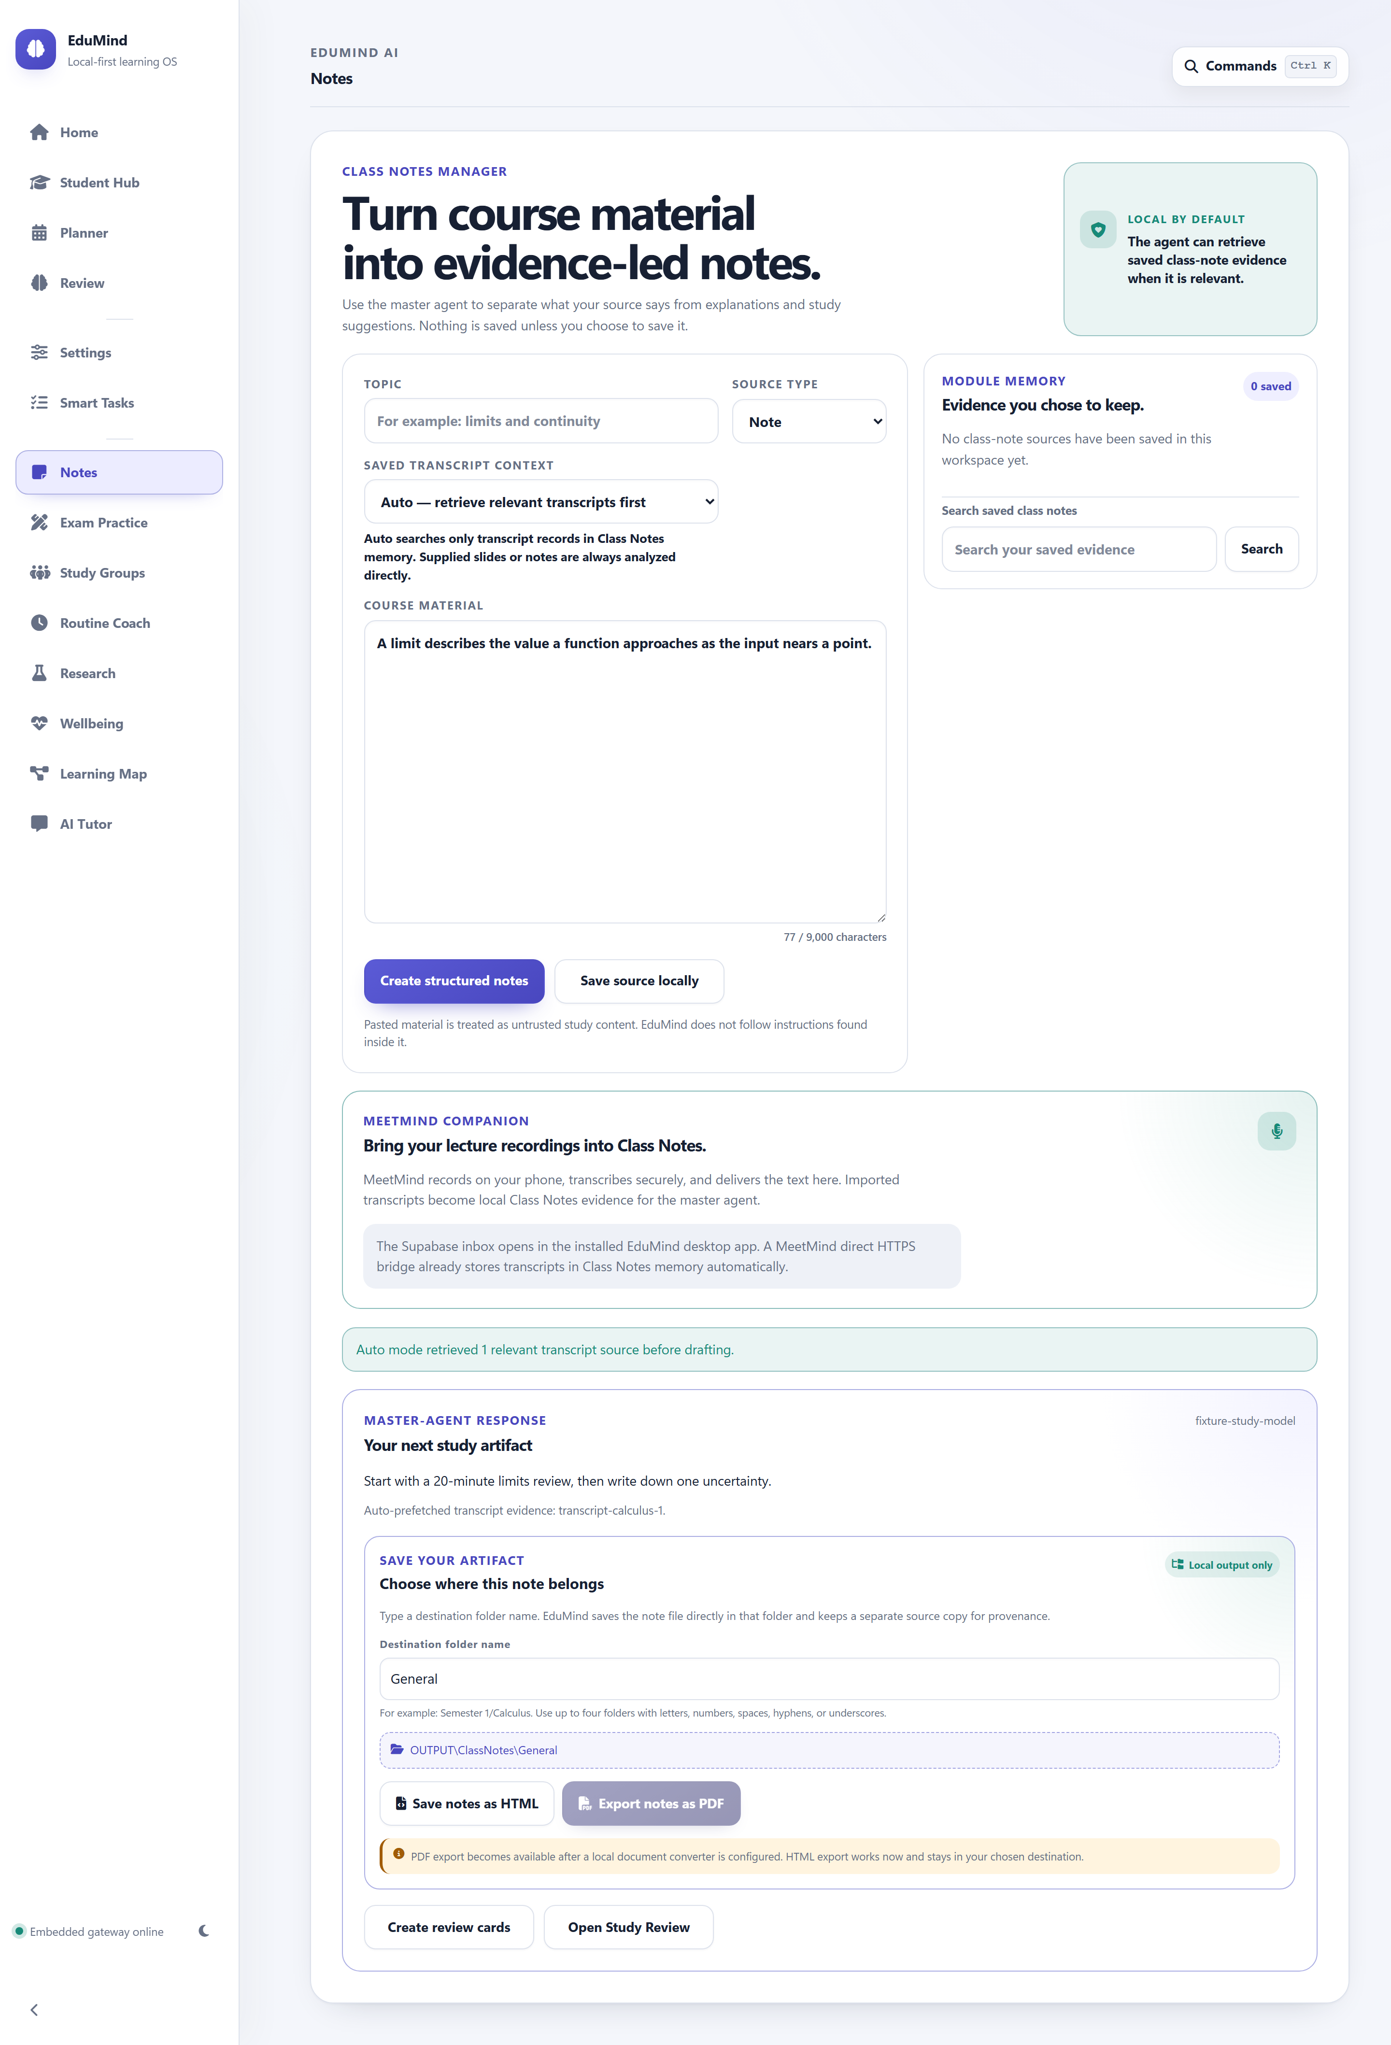The width and height of the screenshot is (1391, 2045).
Task: Click the EduMind brain logo icon
Action: (x=35, y=49)
